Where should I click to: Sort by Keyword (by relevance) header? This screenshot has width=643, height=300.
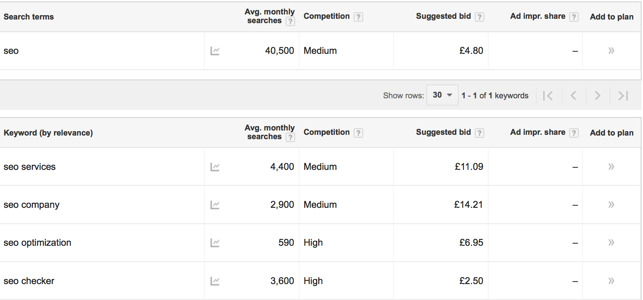point(48,133)
